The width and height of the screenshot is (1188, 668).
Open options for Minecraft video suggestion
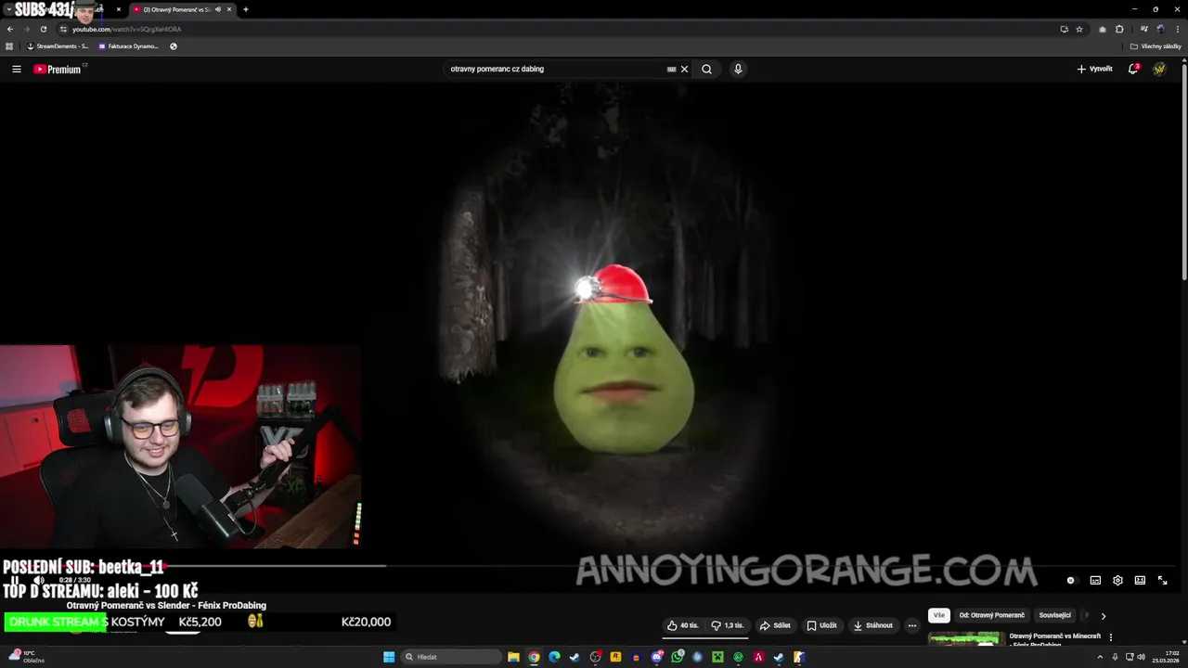1111,637
